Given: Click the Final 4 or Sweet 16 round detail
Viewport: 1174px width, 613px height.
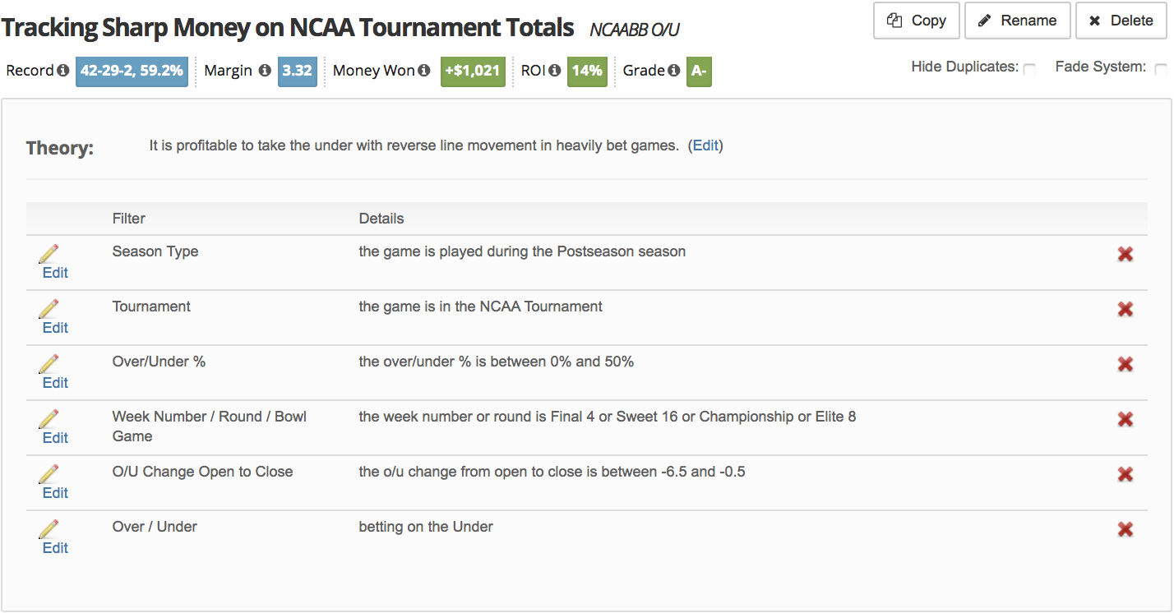Looking at the screenshot, I should pos(608,417).
